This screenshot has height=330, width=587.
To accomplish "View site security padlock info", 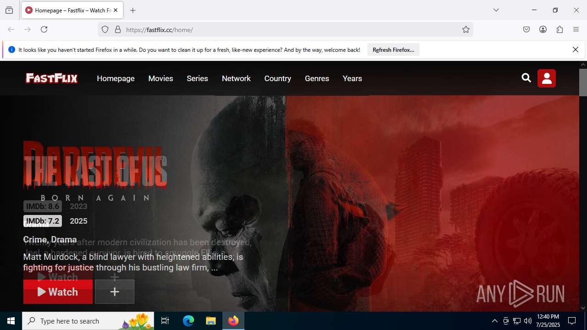I will click(118, 29).
